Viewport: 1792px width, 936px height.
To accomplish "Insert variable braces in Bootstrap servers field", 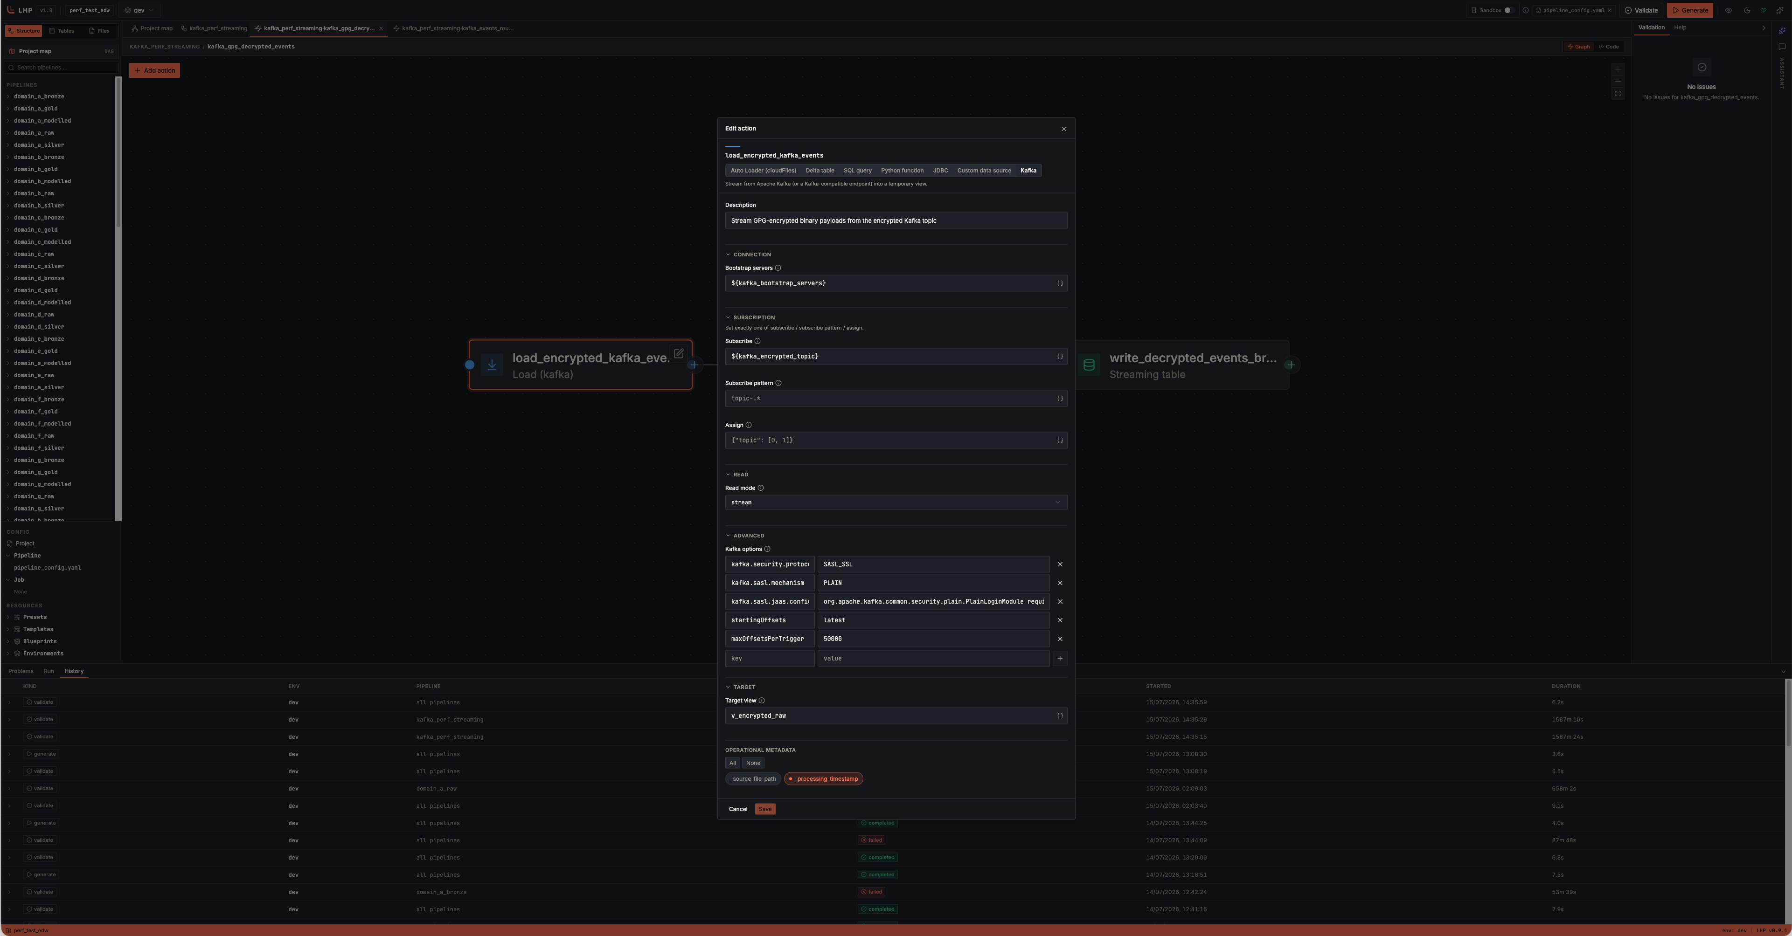I will point(1059,283).
